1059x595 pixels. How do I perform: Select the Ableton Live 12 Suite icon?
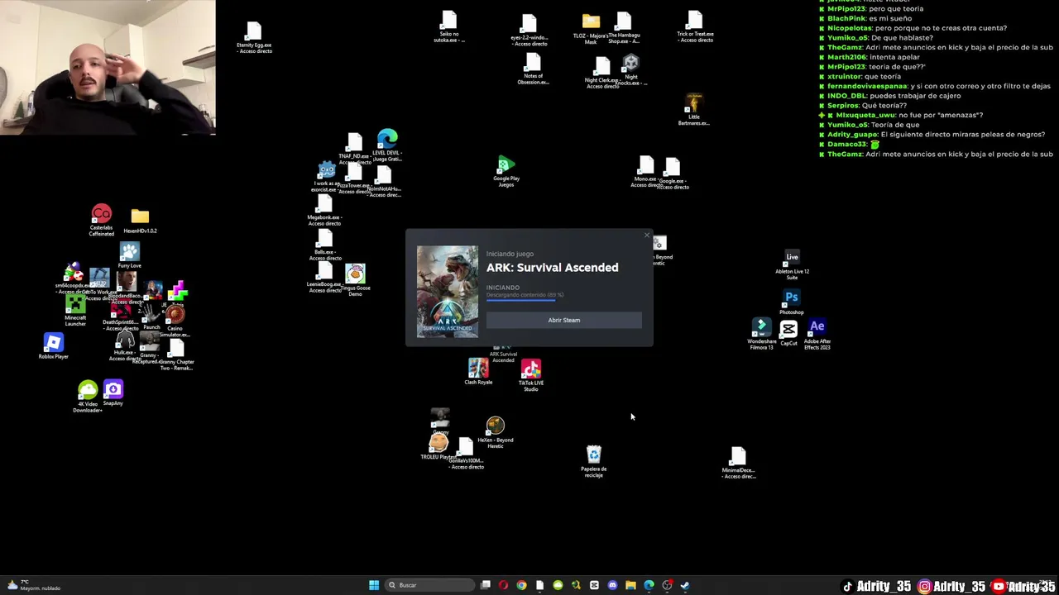(x=792, y=264)
